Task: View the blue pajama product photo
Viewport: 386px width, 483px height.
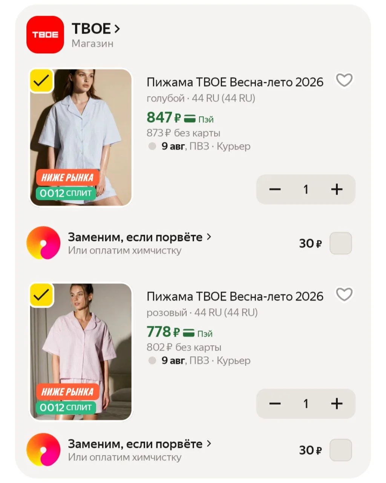Action: point(81,137)
